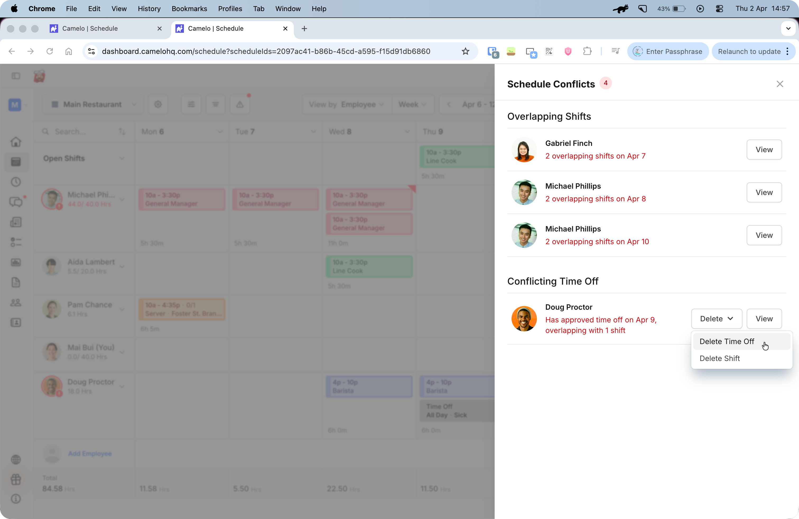Collapse the Open Shifts row
The image size is (799, 519).
[x=122, y=159]
